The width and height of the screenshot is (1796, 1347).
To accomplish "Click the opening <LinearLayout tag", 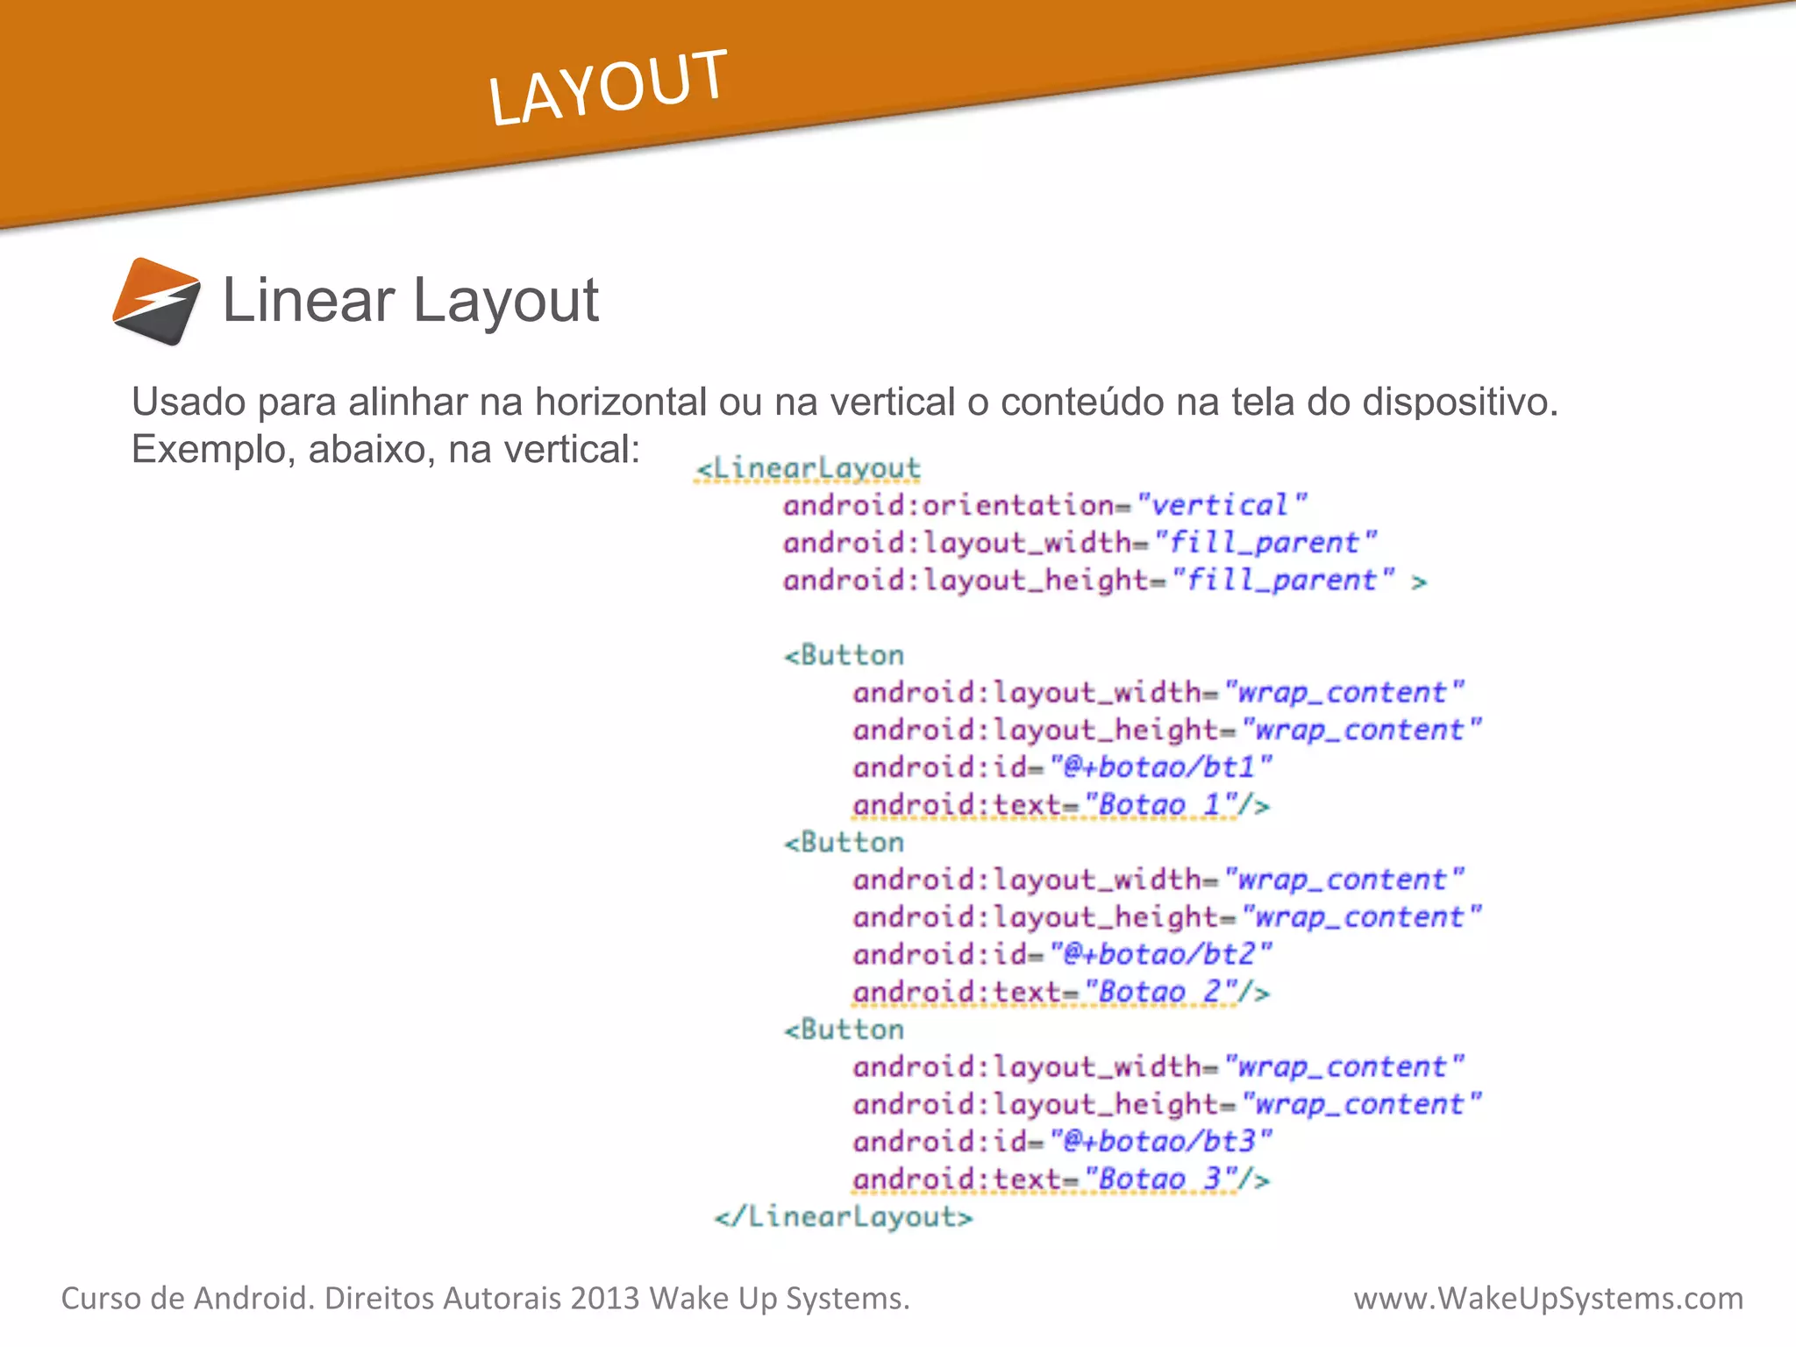I will coord(808,469).
